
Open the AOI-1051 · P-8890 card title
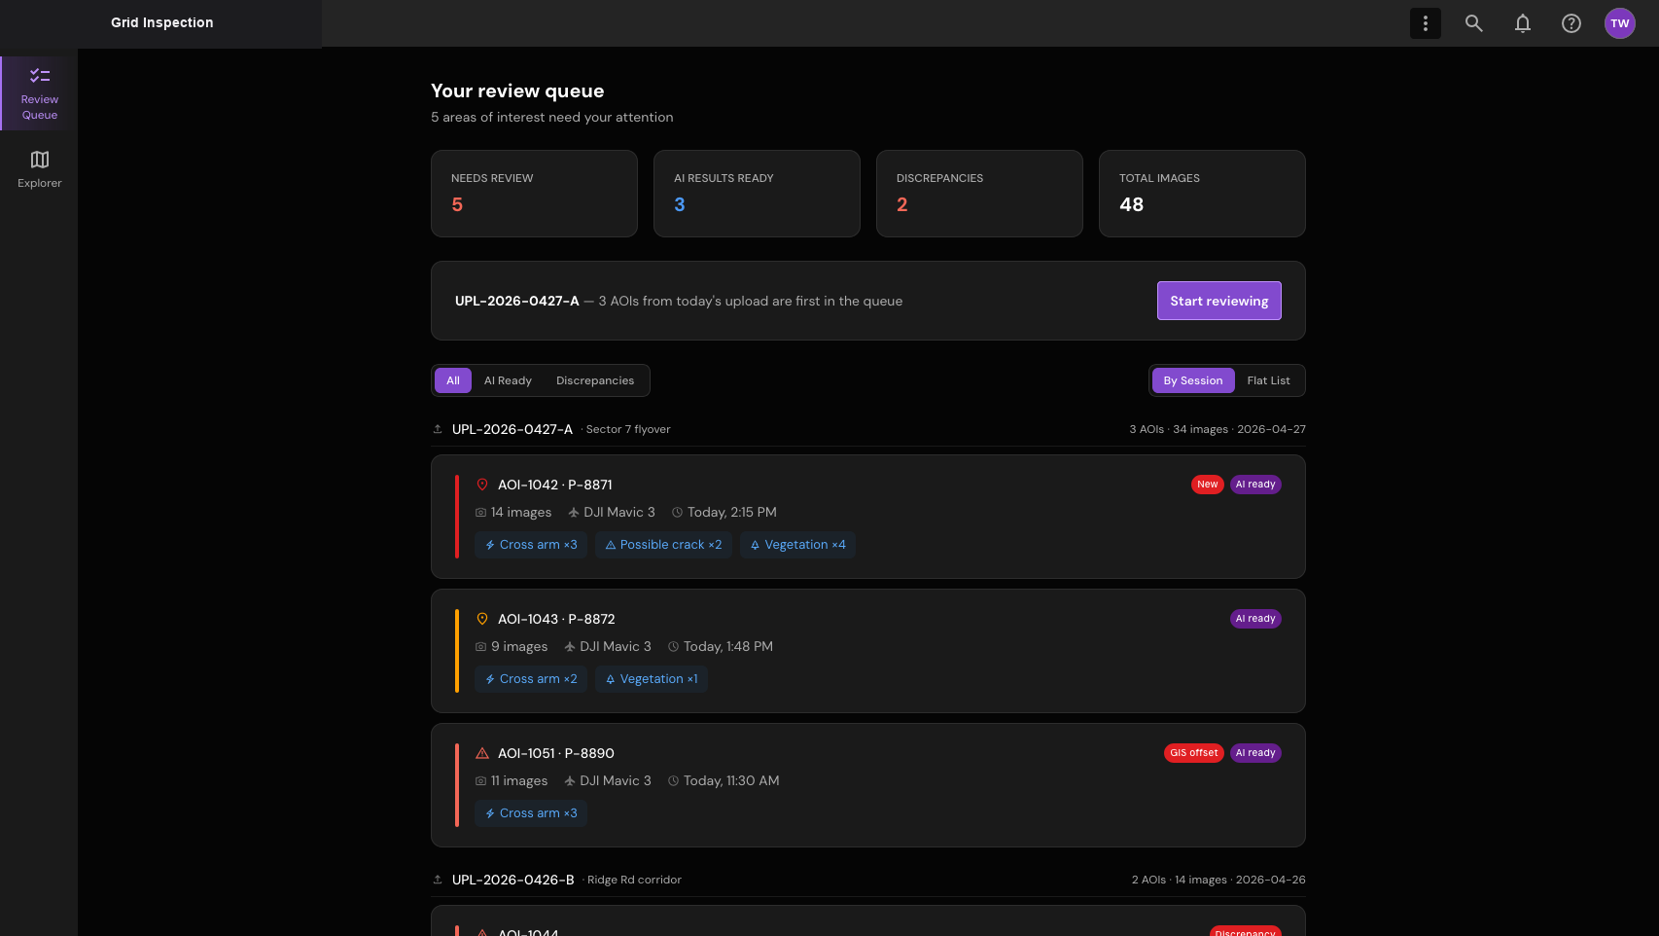(556, 753)
